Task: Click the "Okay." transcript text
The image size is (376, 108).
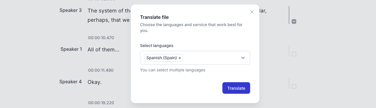Action: point(95,82)
